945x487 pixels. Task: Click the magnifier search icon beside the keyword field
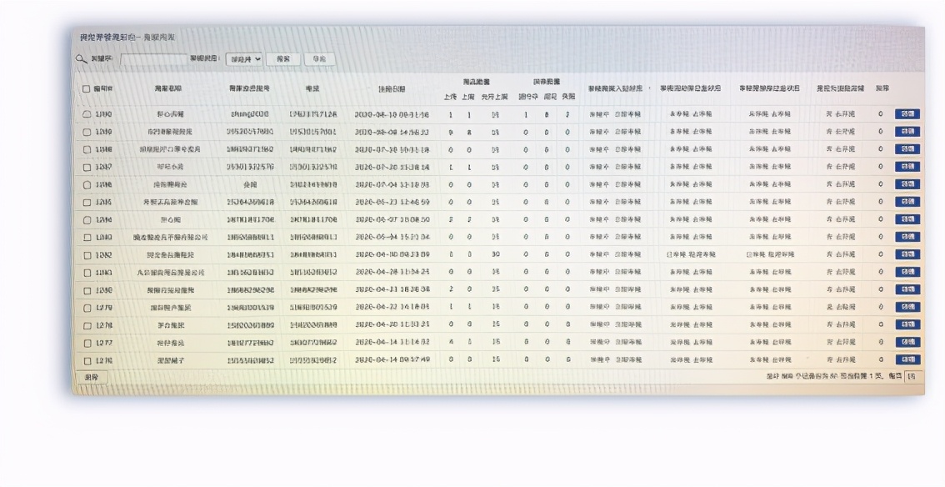pos(81,59)
